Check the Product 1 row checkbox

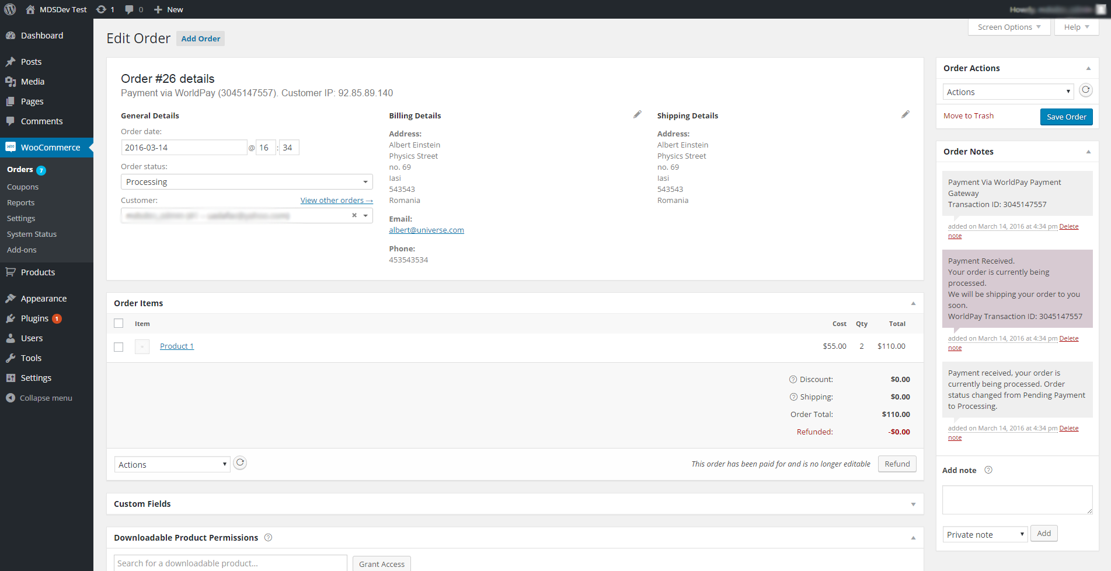pyautogui.click(x=119, y=347)
